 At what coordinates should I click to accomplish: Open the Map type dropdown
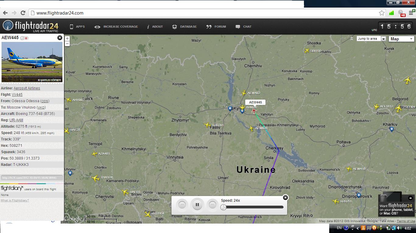coord(402,39)
